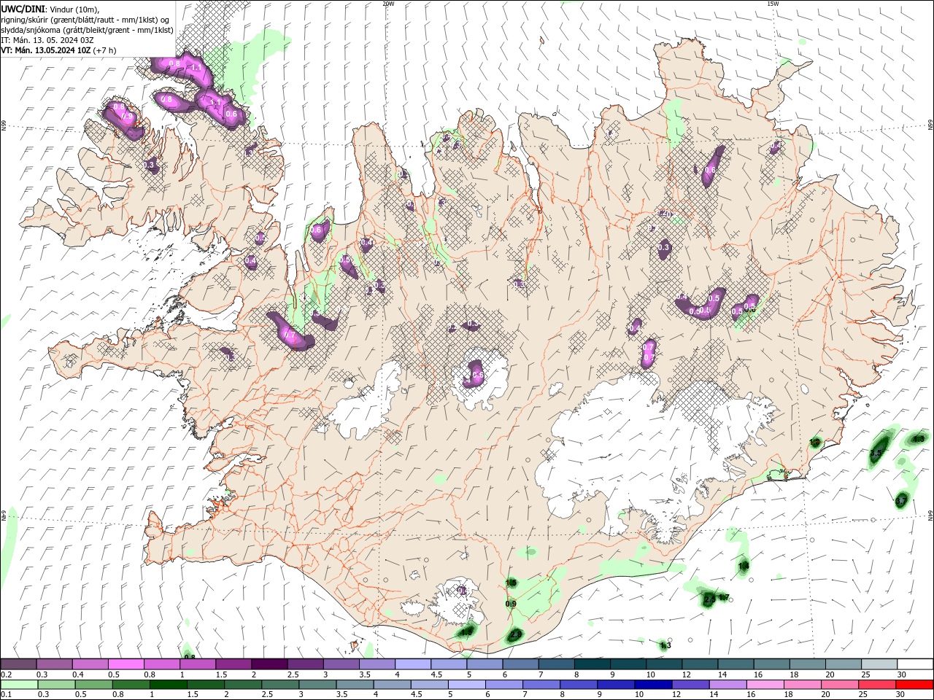Click the navy blue swatch above rain value 10

click(x=652, y=685)
